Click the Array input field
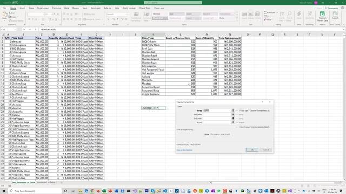This screenshot has width=346, height=194. (217, 110)
